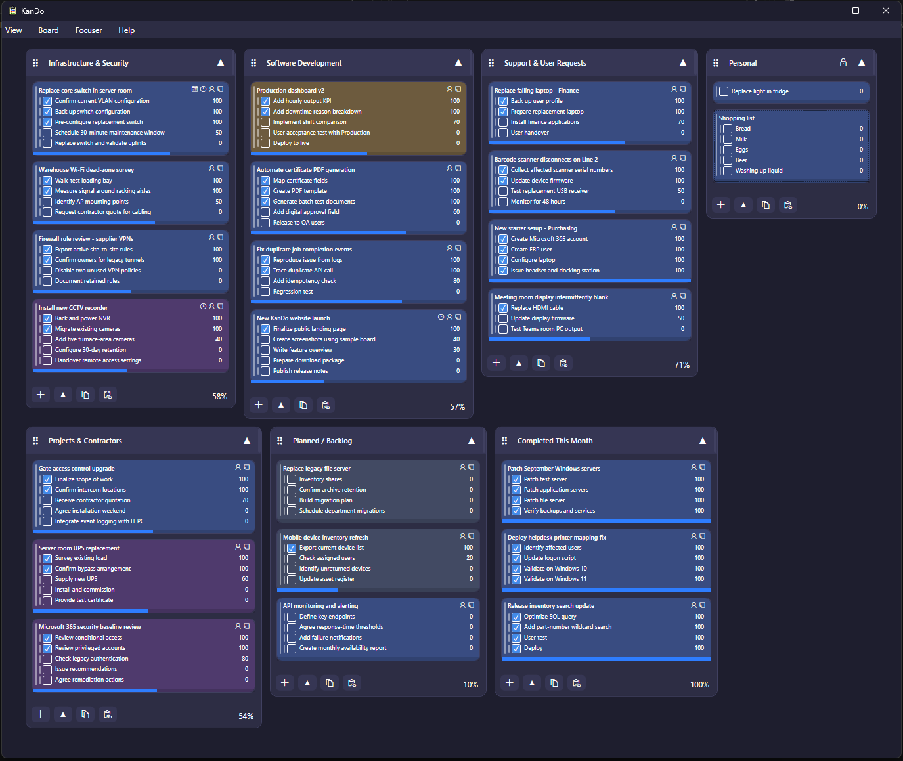Select the Firewall rule review card title
The image size is (903, 761).
86,239
